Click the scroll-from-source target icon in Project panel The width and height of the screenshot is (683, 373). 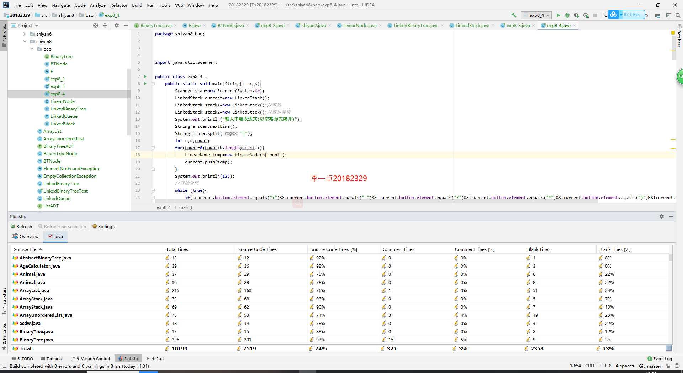tap(95, 25)
